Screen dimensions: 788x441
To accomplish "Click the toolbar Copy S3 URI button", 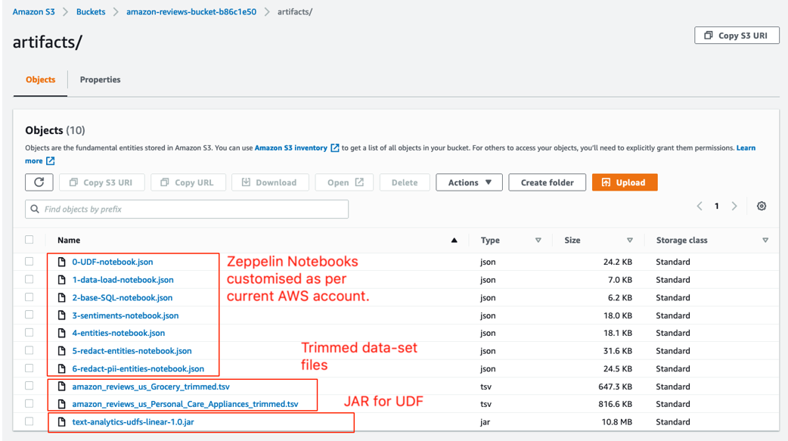I will pyautogui.click(x=102, y=182).
